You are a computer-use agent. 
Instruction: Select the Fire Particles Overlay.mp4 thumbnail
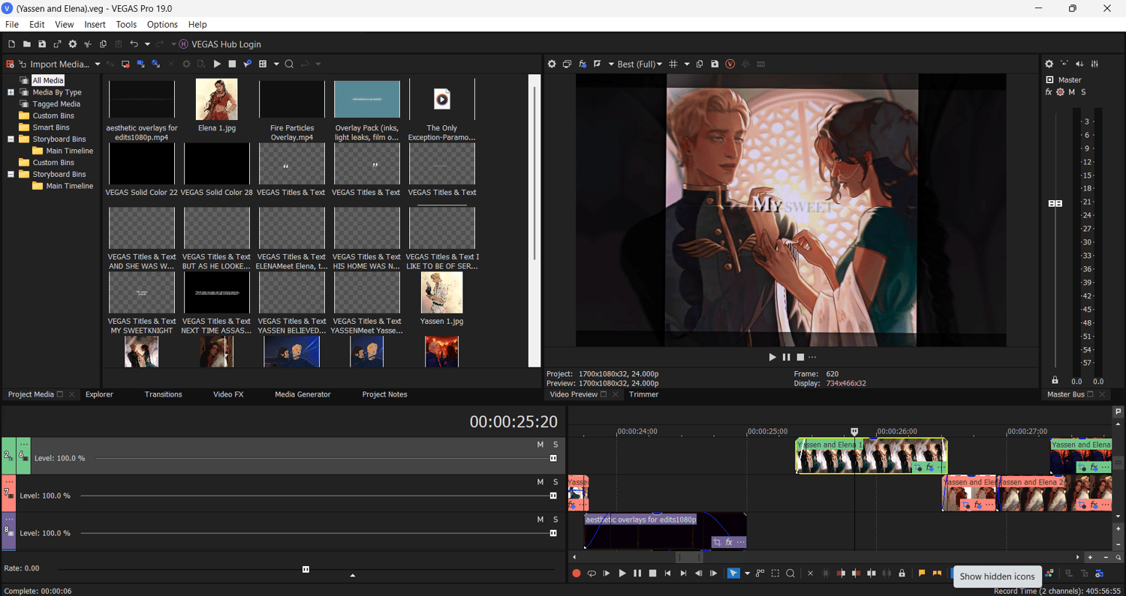(292, 100)
